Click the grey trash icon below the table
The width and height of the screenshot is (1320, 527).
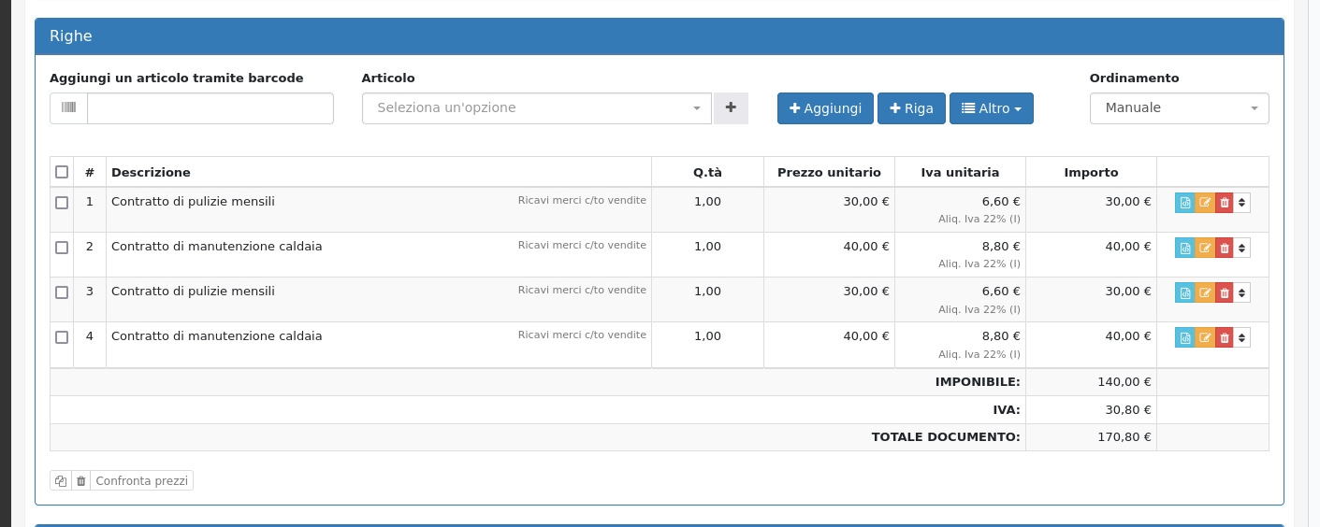point(81,481)
